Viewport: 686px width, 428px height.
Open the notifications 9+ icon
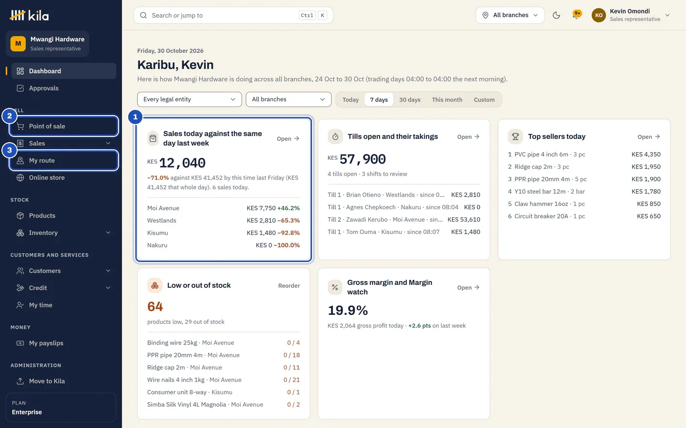577,15
